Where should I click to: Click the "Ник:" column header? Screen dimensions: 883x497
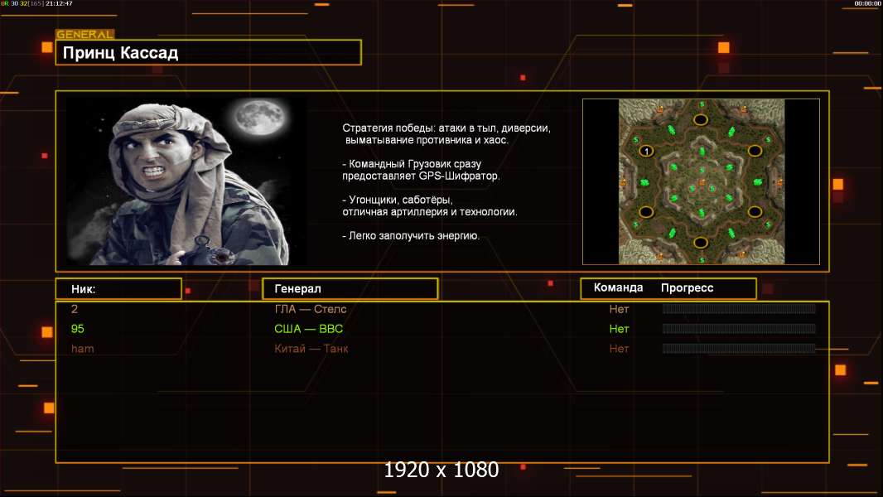118,289
